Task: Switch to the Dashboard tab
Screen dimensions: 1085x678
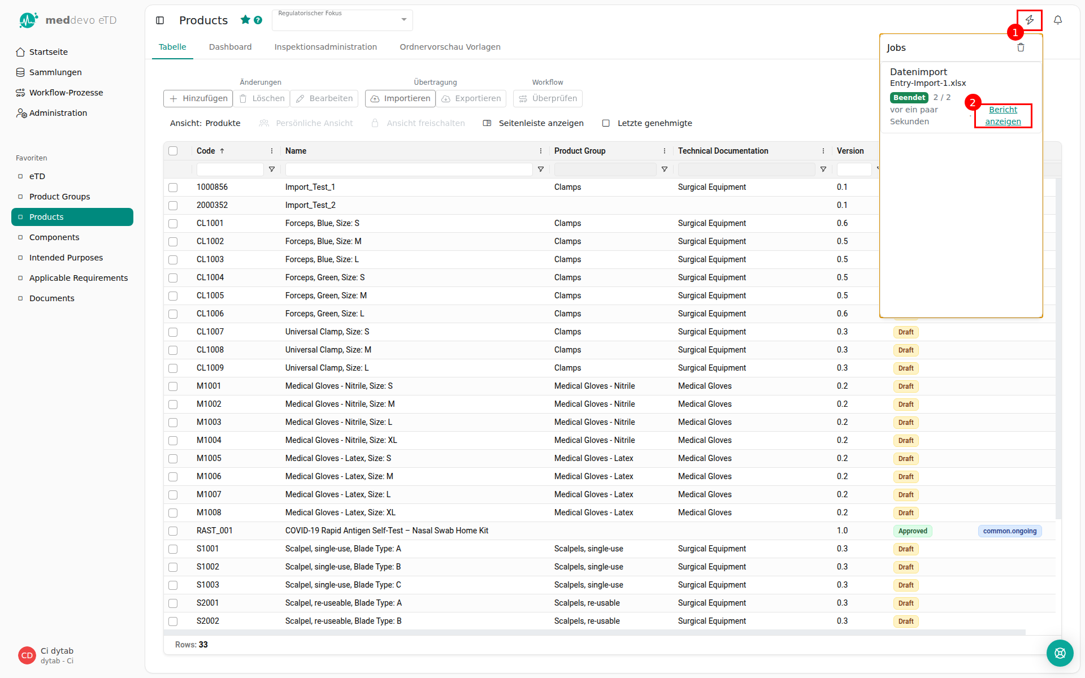Action: (x=230, y=47)
